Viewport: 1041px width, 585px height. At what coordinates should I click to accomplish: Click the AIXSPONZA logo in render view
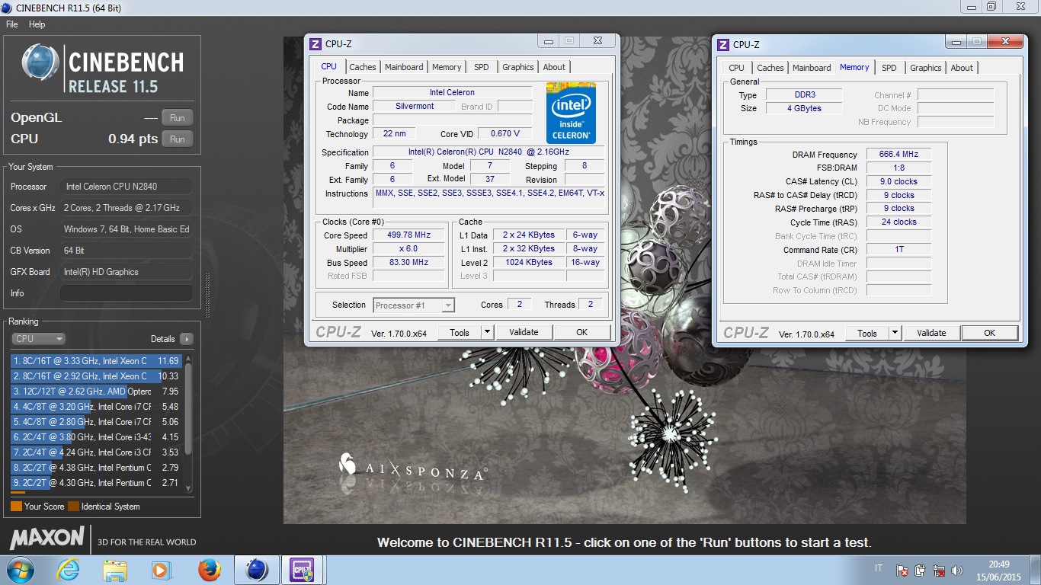[413, 467]
